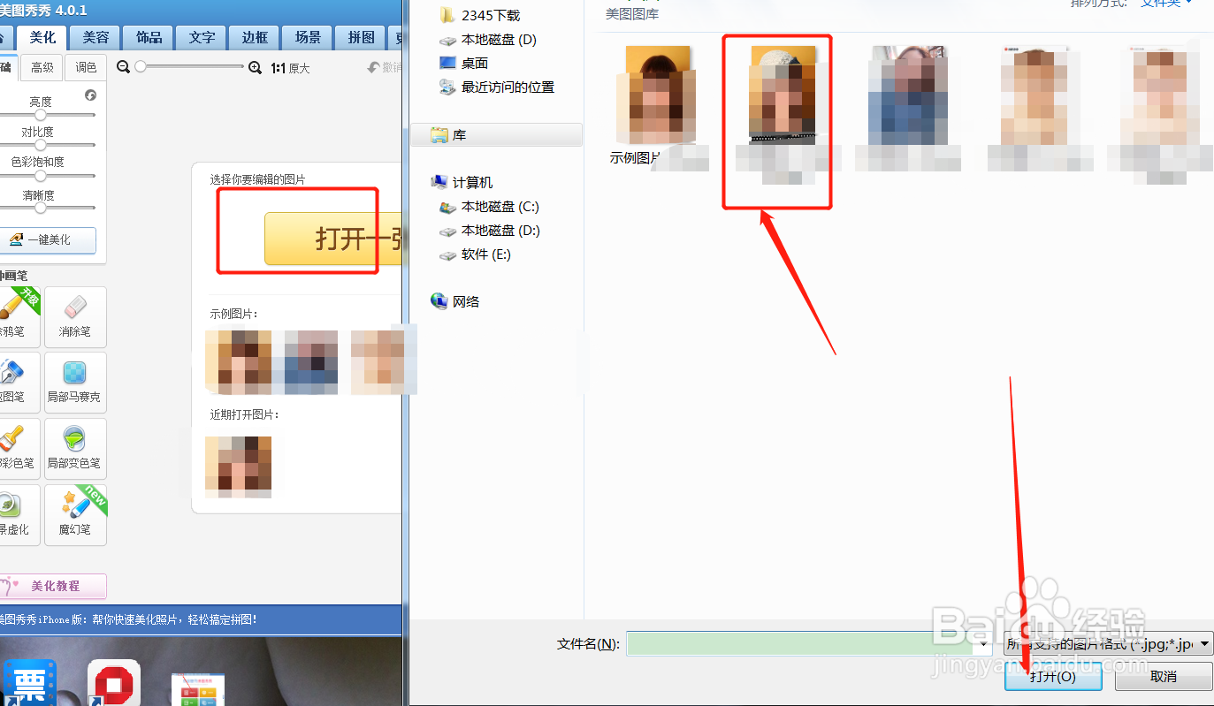
Task: Open the 美化教程 tutorial button
Action: [x=53, y=586]
